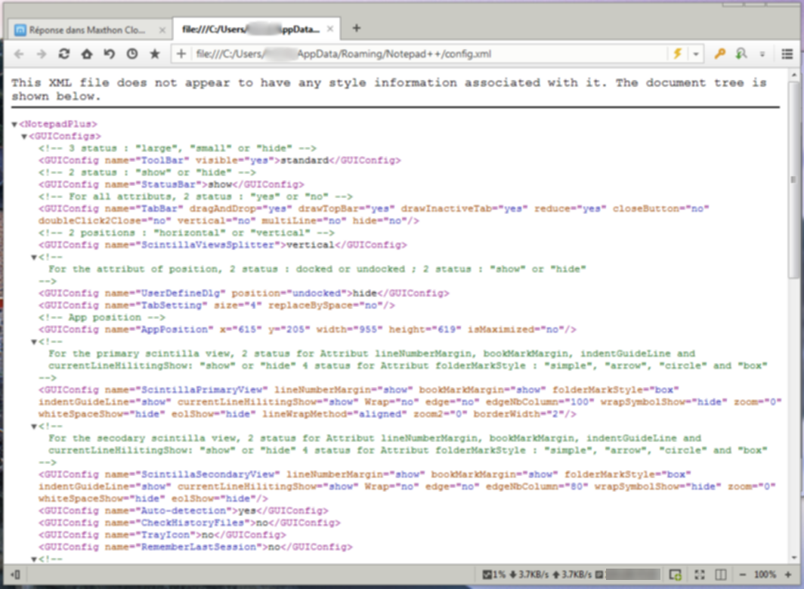Go forward to the next page

coord(42,54)
